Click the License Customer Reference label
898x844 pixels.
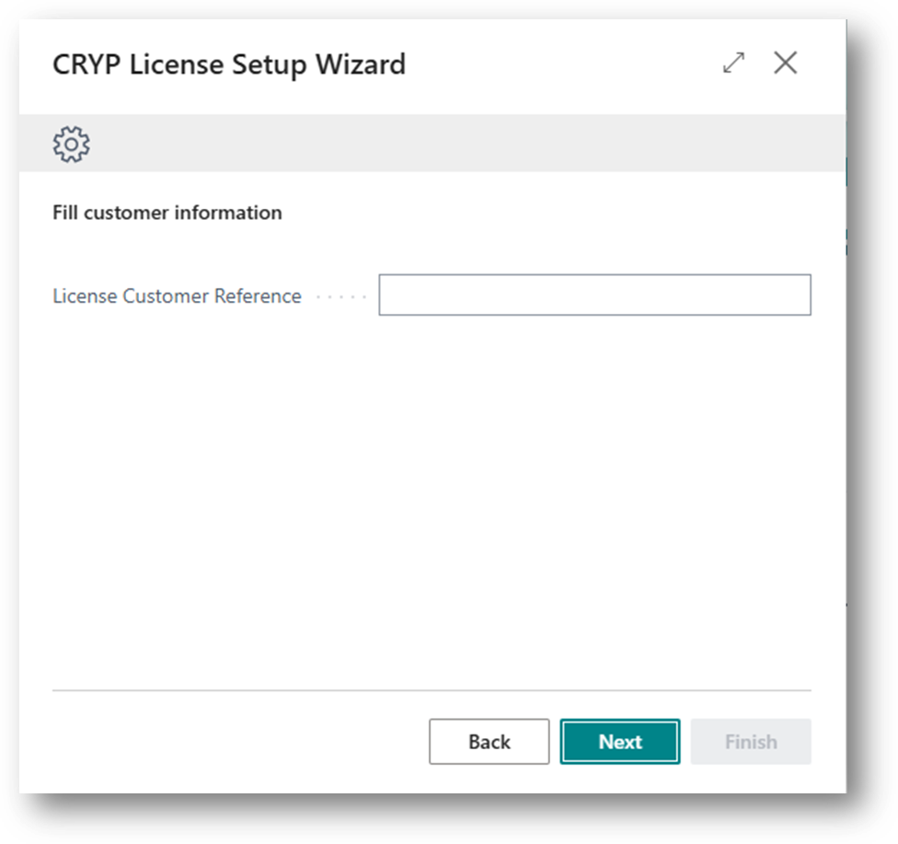click(x=177, y=296)
